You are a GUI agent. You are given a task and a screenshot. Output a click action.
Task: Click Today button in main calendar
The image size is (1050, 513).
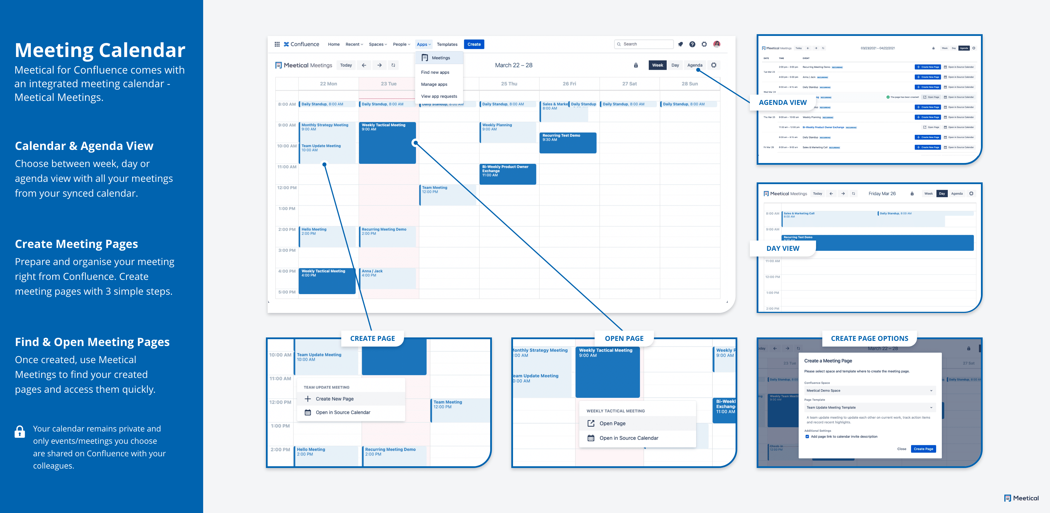point(346,65)
